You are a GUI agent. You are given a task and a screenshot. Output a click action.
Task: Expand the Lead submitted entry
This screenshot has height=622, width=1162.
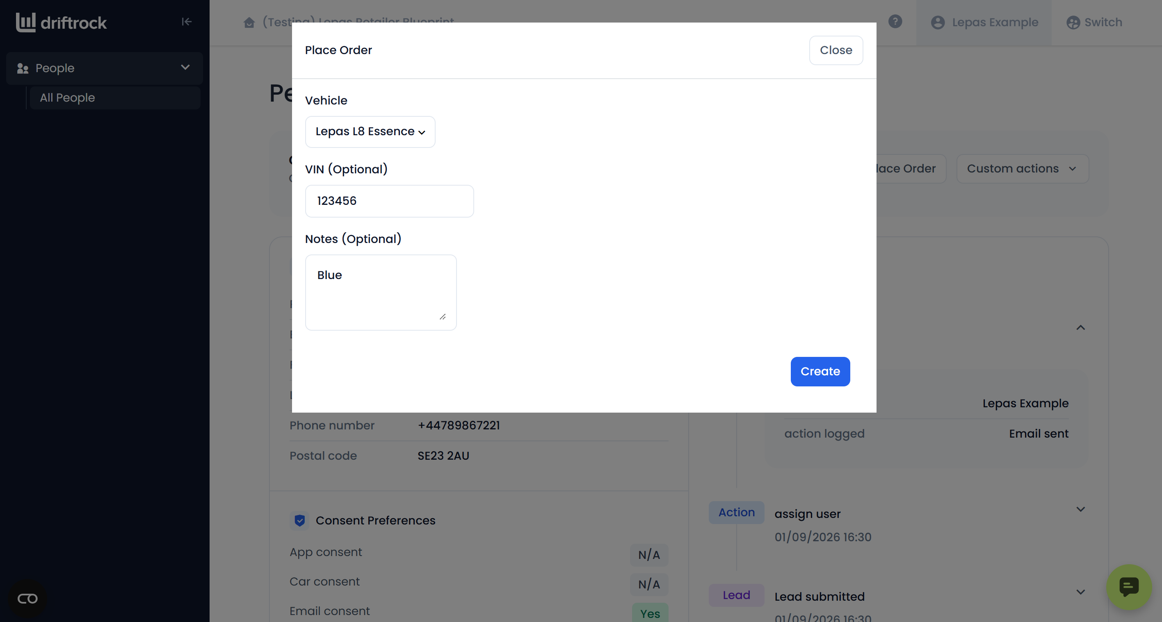pyautogui.click(x=1080, y=592)
